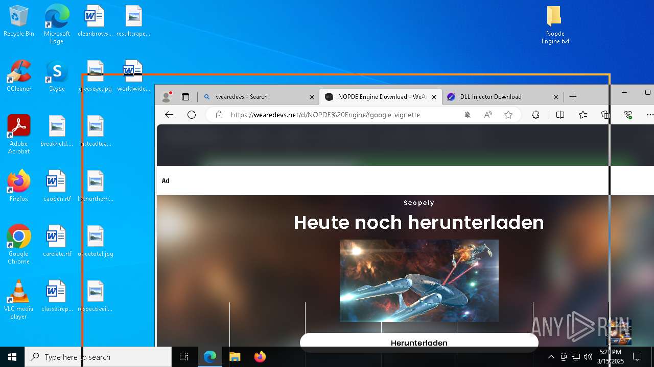Launch Google Chrome desktop shortcut
This screenshot has width=654, height=367.
tap(19, 245)
